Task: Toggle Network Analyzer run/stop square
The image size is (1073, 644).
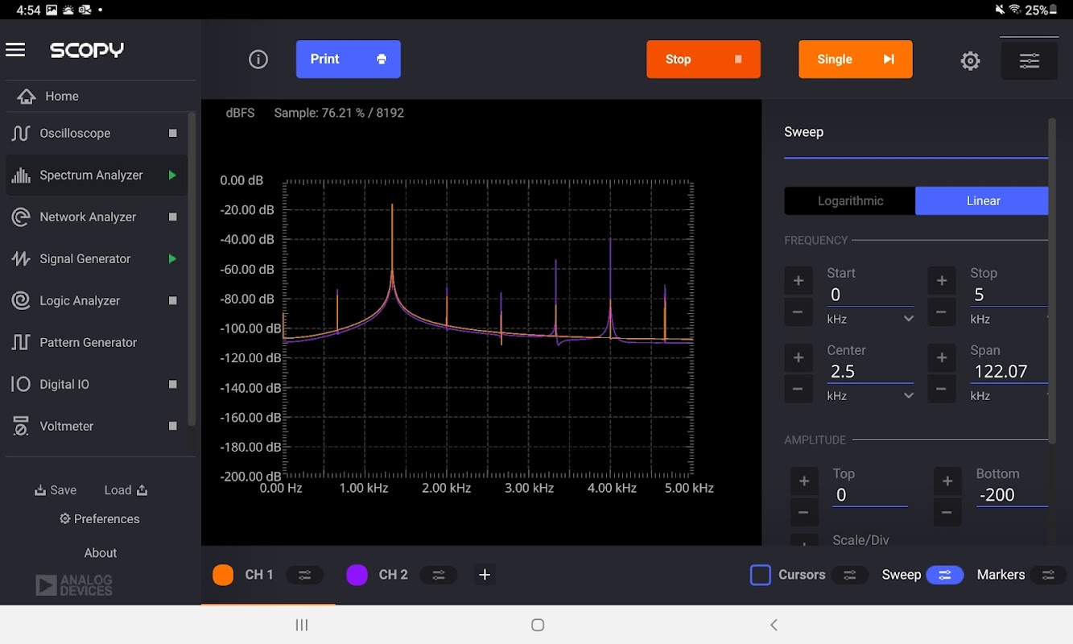Action: (x=172, y=217)
